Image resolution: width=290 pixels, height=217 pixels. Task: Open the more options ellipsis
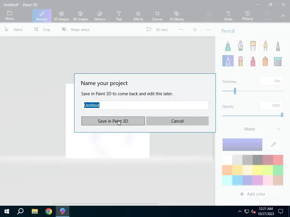[208, 30]
